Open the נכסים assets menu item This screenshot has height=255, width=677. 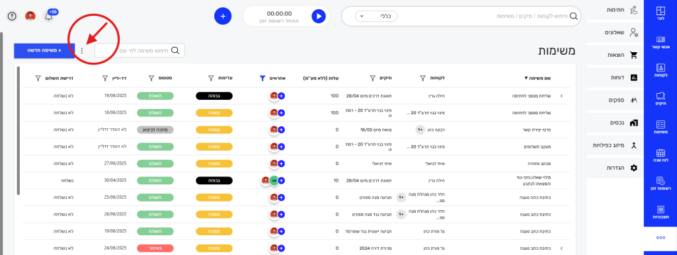tap(615, 122)
